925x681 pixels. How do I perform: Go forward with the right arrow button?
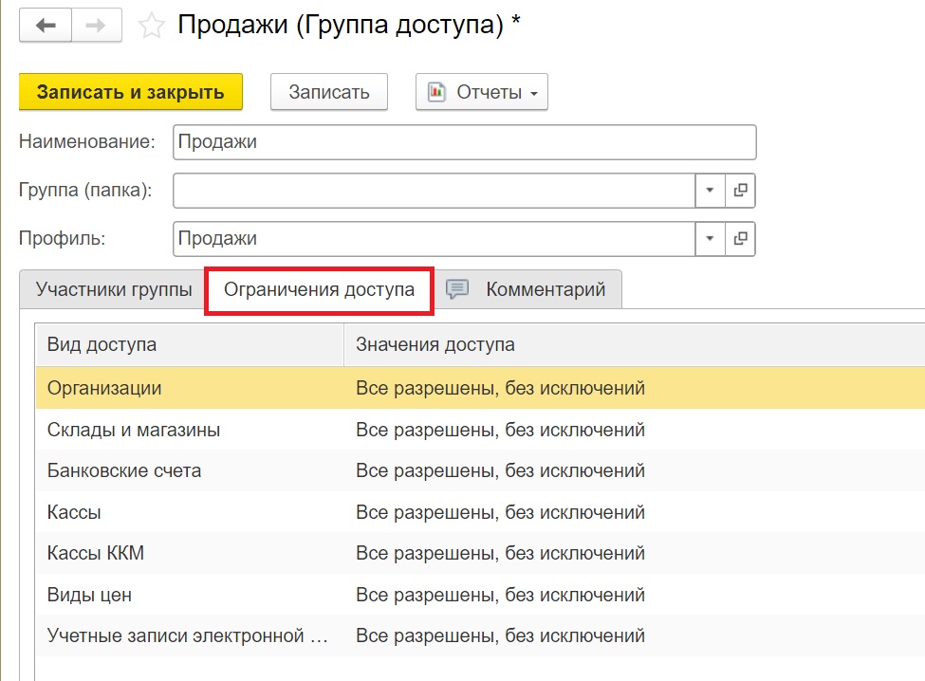(x=96, y=26)
